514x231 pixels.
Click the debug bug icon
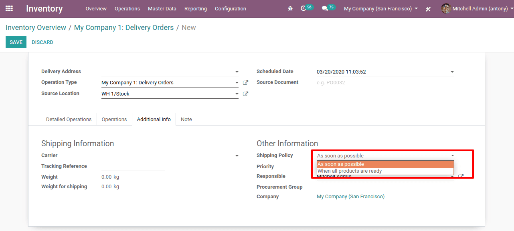pos(290,8)
